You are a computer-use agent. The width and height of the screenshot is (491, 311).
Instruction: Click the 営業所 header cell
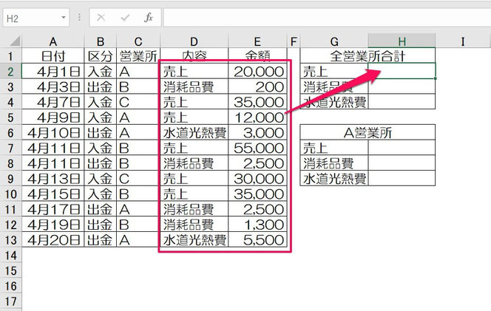(138, 56)
